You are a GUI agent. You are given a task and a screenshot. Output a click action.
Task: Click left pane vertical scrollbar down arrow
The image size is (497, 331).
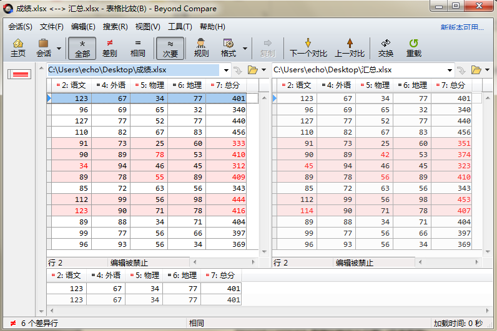click(x=264, y=252)
